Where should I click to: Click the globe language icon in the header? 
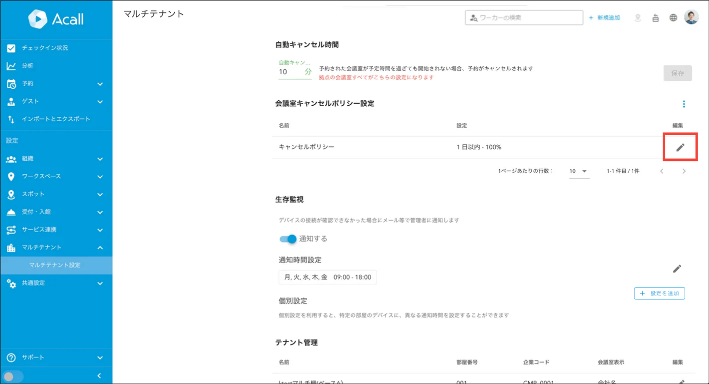coord(673,17)
